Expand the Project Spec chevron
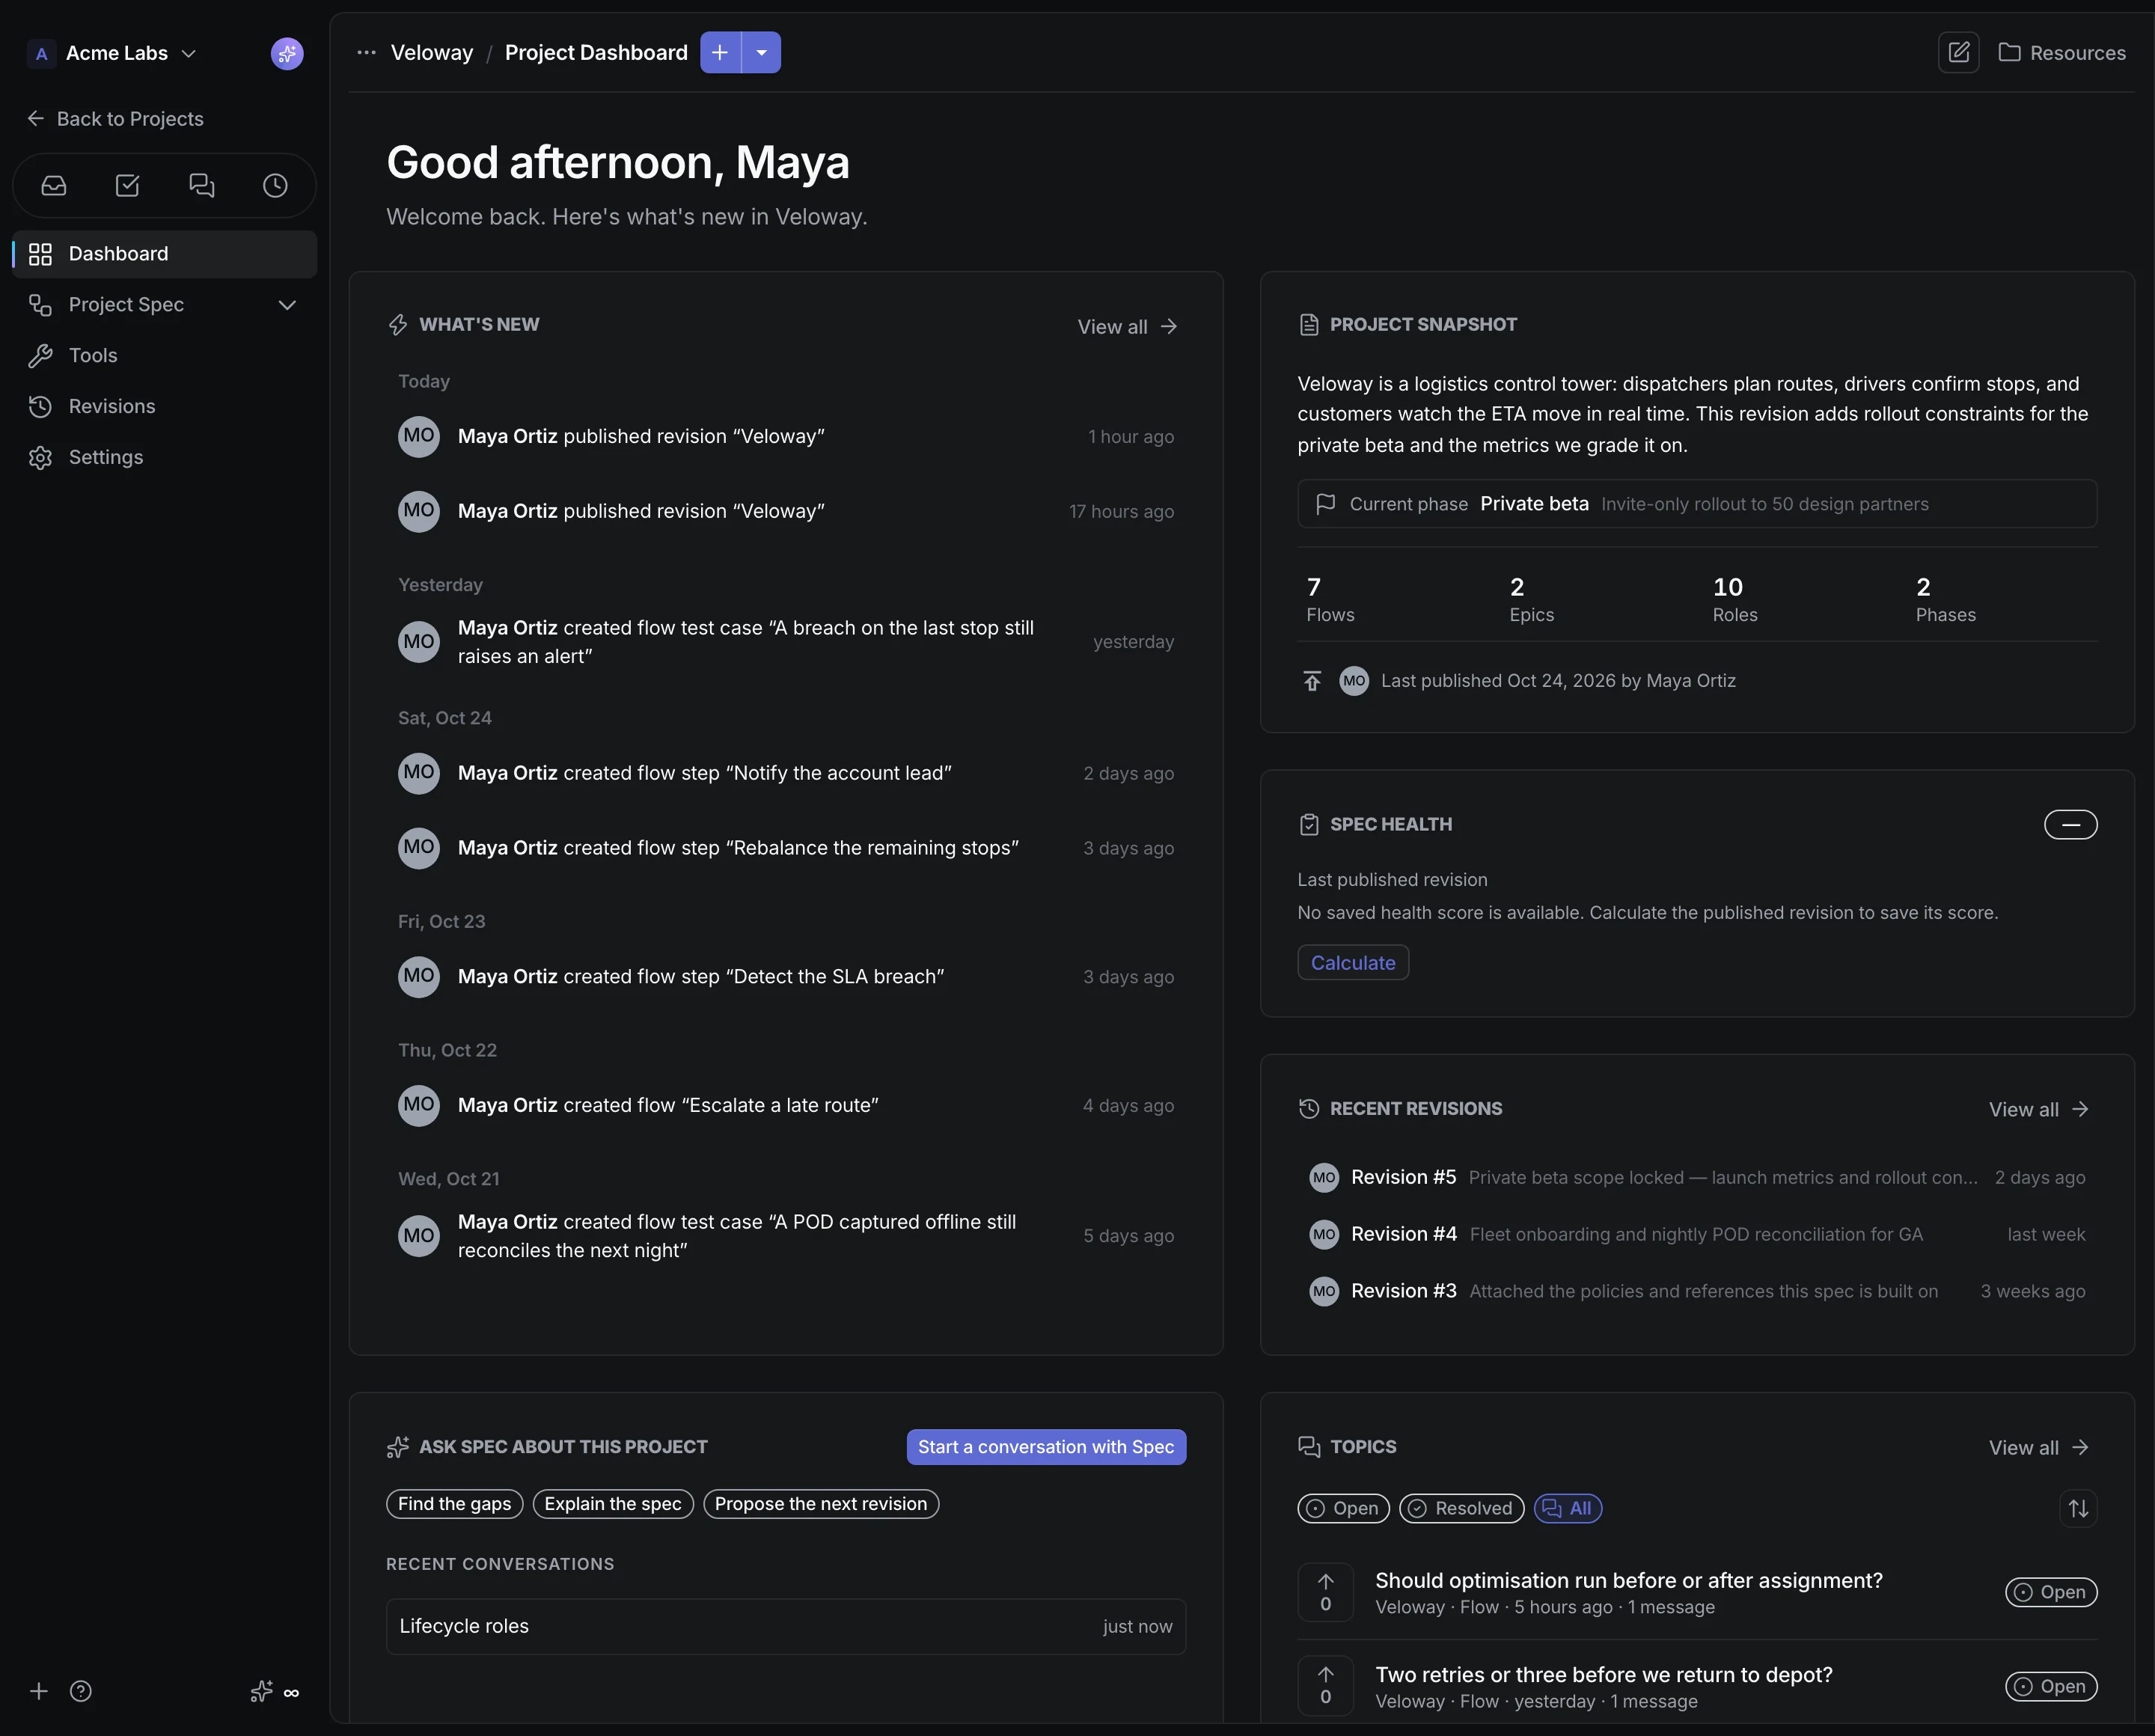This screenshot has width=2155, height=1736. [287, 305]
